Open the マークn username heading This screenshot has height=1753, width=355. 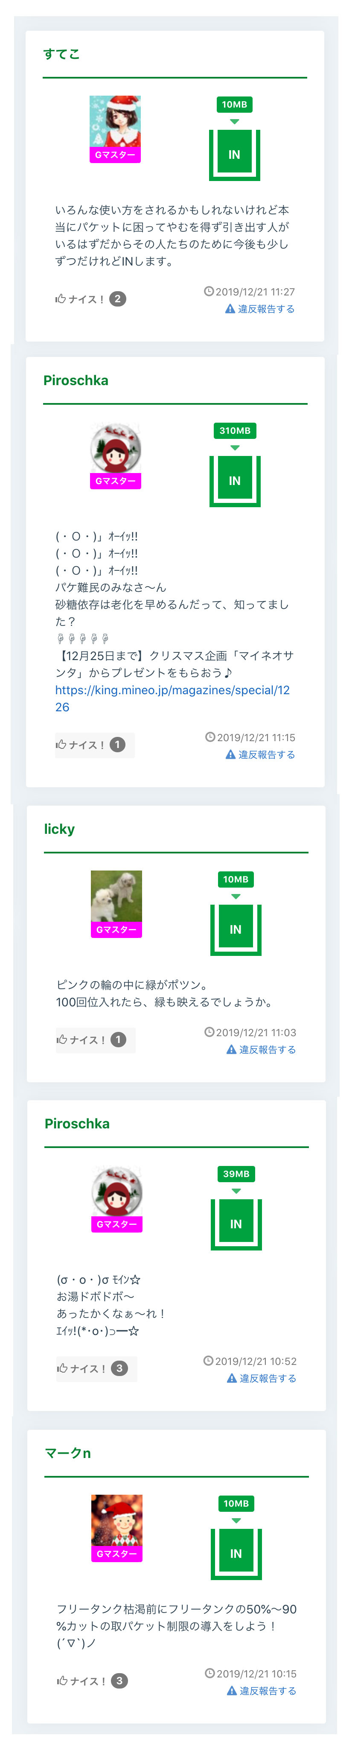(68, 1453)
